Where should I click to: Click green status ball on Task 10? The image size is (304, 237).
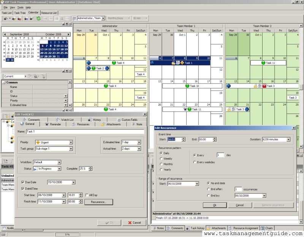(187, 86)
